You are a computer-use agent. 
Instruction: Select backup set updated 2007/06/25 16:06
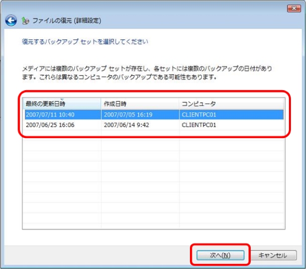tap(50, 125)
